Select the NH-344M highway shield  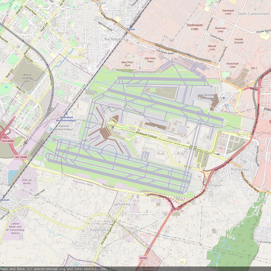tap(21, 157)
